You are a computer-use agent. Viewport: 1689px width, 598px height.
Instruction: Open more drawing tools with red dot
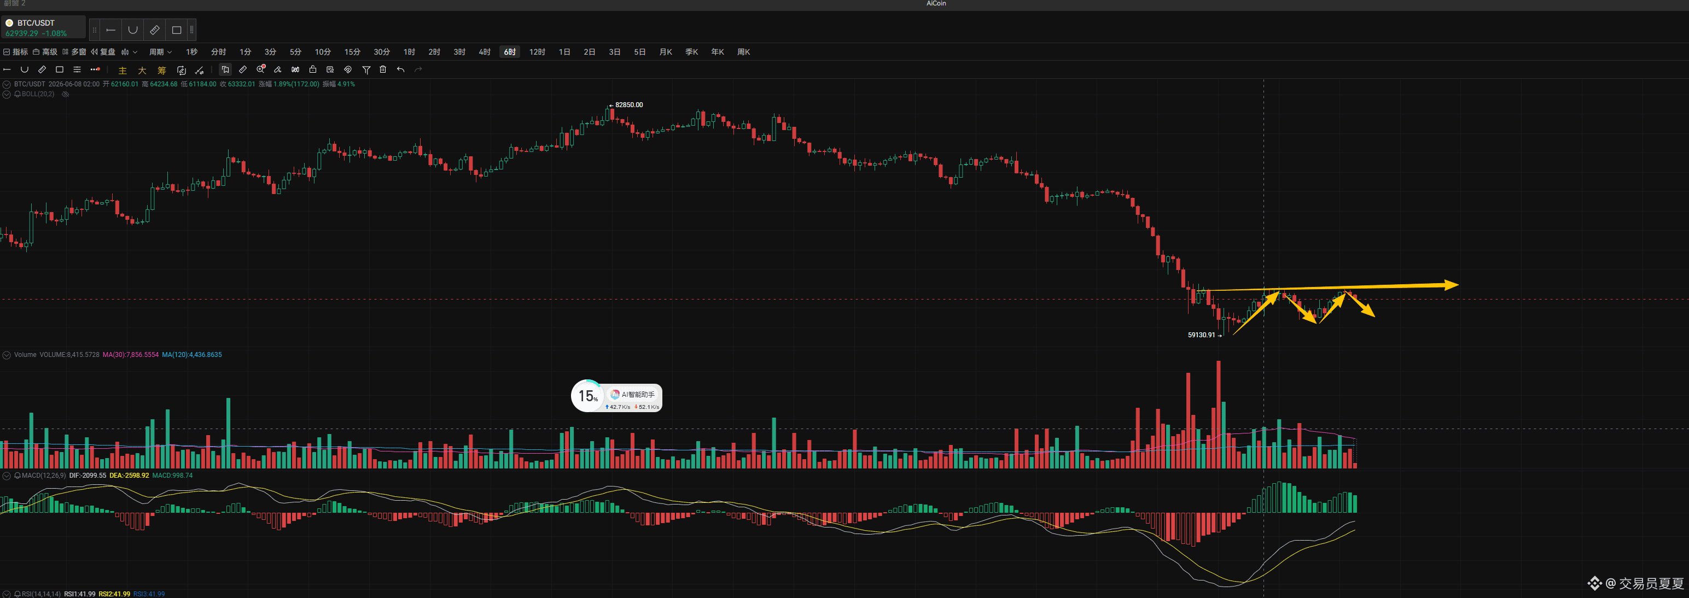95,69
